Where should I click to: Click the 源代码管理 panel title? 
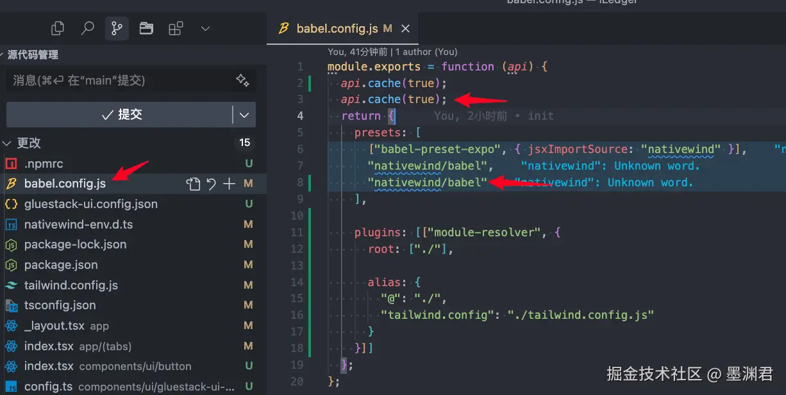(33, 55)
